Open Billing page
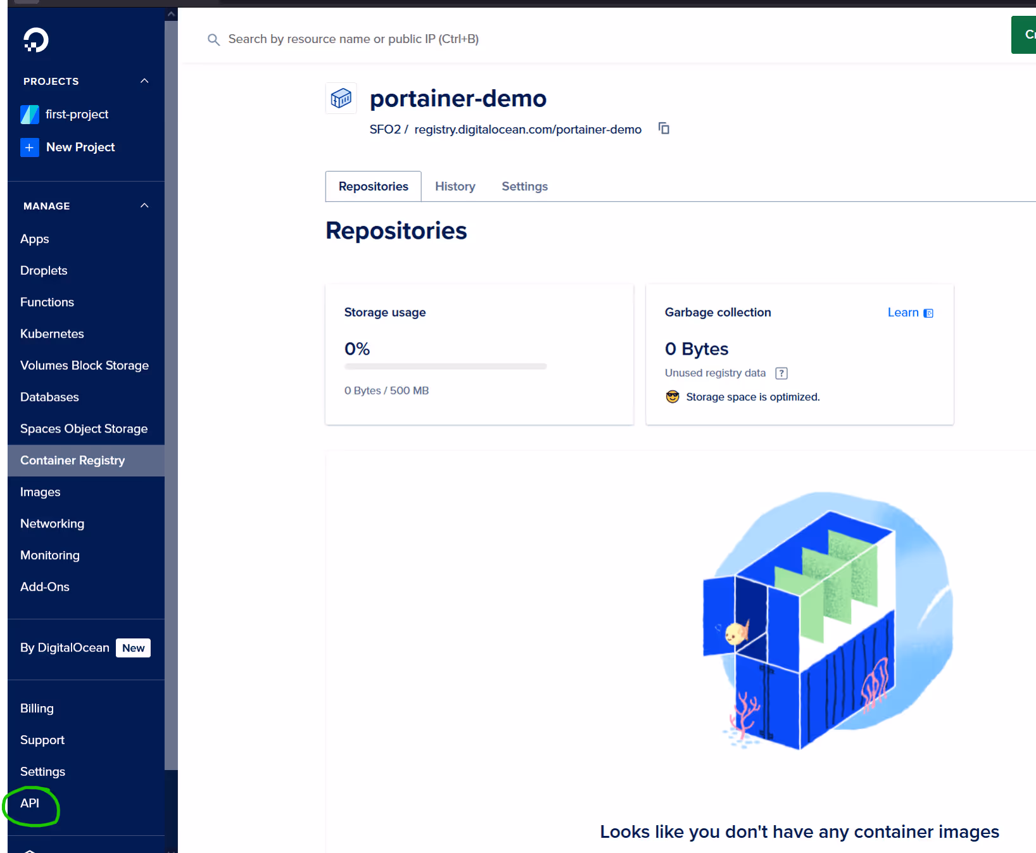Viewport: 1036px width, 853px height. pyautogui.click(x=37, y=709)
